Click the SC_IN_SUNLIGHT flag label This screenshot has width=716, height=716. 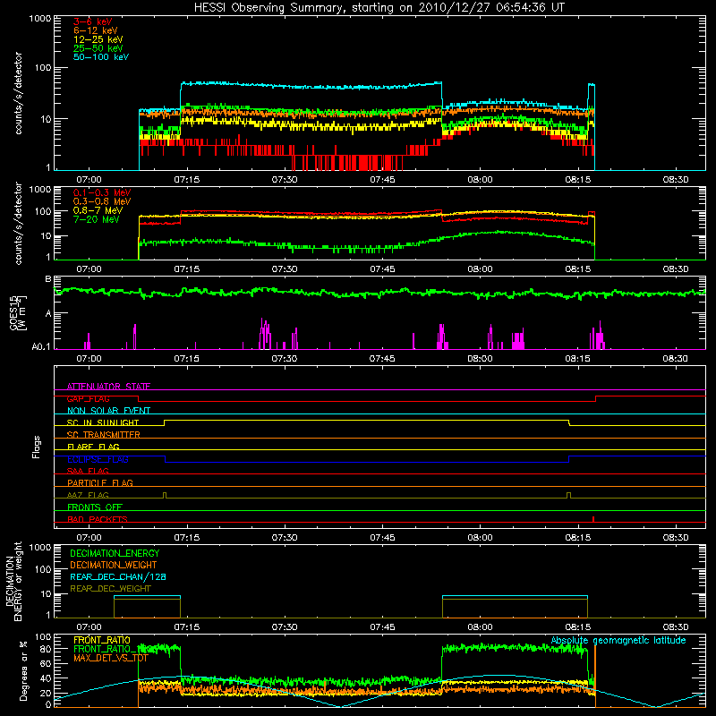[x=103, y=422]
